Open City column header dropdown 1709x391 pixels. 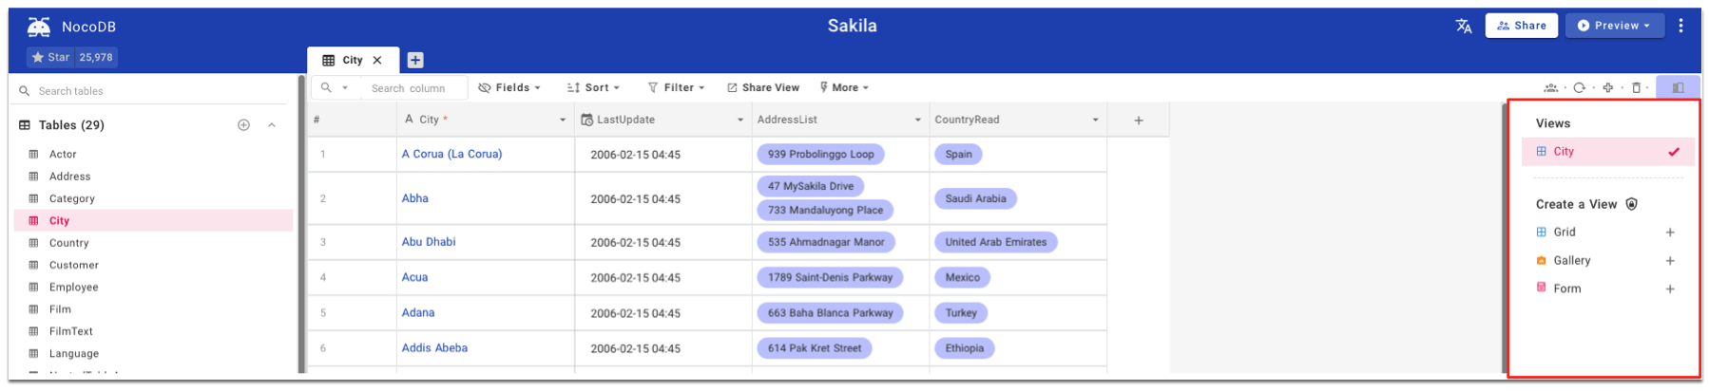pos(563,120)
